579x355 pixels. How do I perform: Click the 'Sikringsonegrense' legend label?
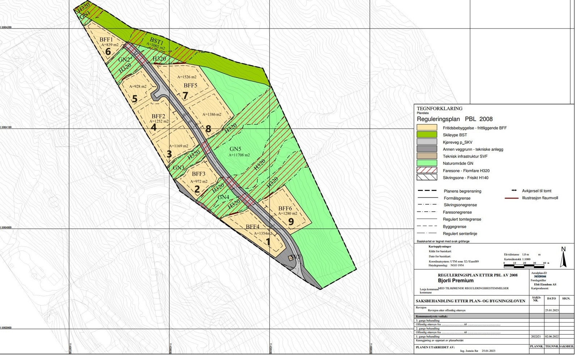(460, 205)
